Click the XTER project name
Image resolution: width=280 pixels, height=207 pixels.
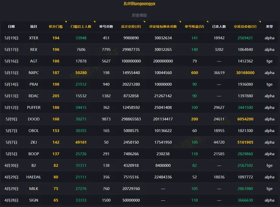34,38
